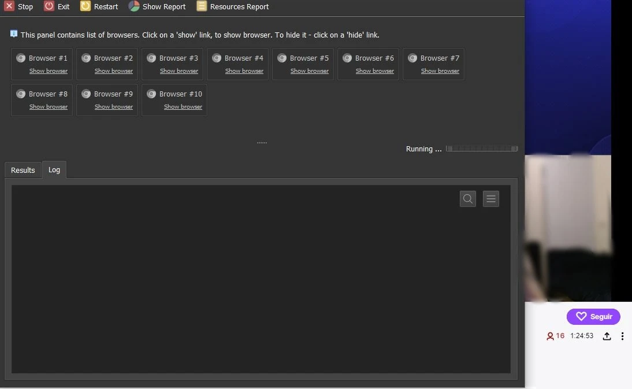This screenshot has height=389, width=632.
Task: Show browser link for Browser #5
Action: tap(310, 71)
